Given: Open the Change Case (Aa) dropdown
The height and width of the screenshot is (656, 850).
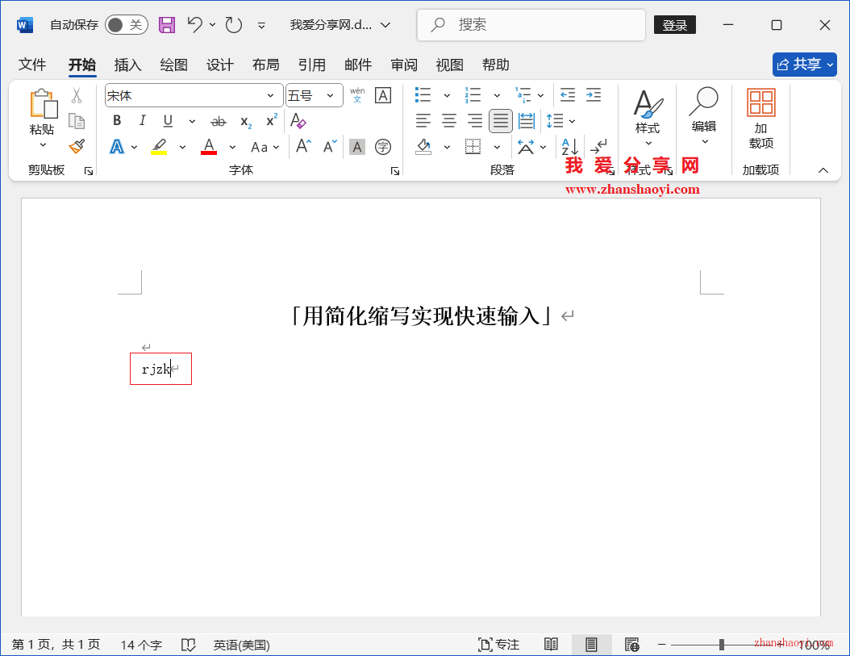Looking at the screenshot, I should [x=265, y=147].
